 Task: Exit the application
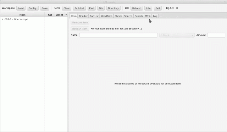click(x=157, y=8)
